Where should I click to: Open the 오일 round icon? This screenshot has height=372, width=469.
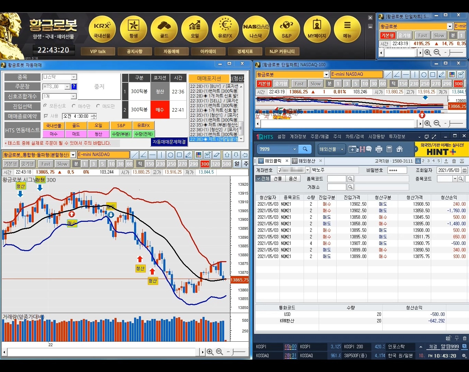tap(195, 29)
